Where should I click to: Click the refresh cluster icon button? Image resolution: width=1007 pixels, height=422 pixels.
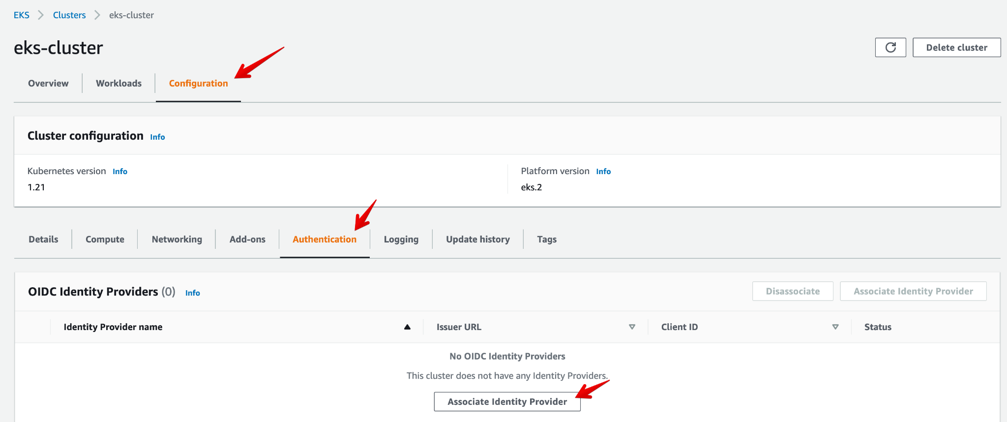click(890, 48)
